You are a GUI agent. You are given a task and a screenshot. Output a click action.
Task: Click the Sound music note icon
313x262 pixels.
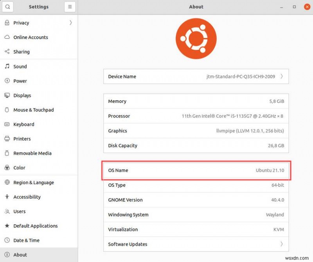click(7, 66)
